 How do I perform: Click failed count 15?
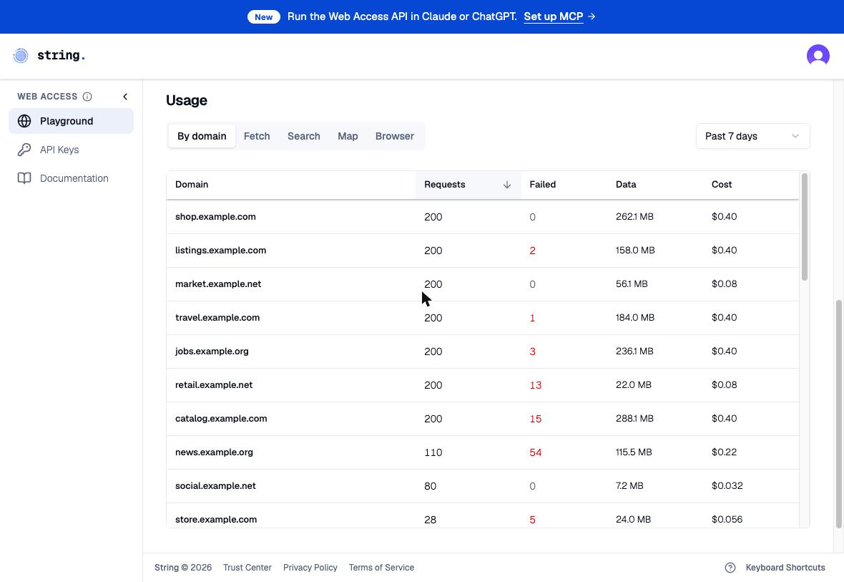(x=536, y=419)
